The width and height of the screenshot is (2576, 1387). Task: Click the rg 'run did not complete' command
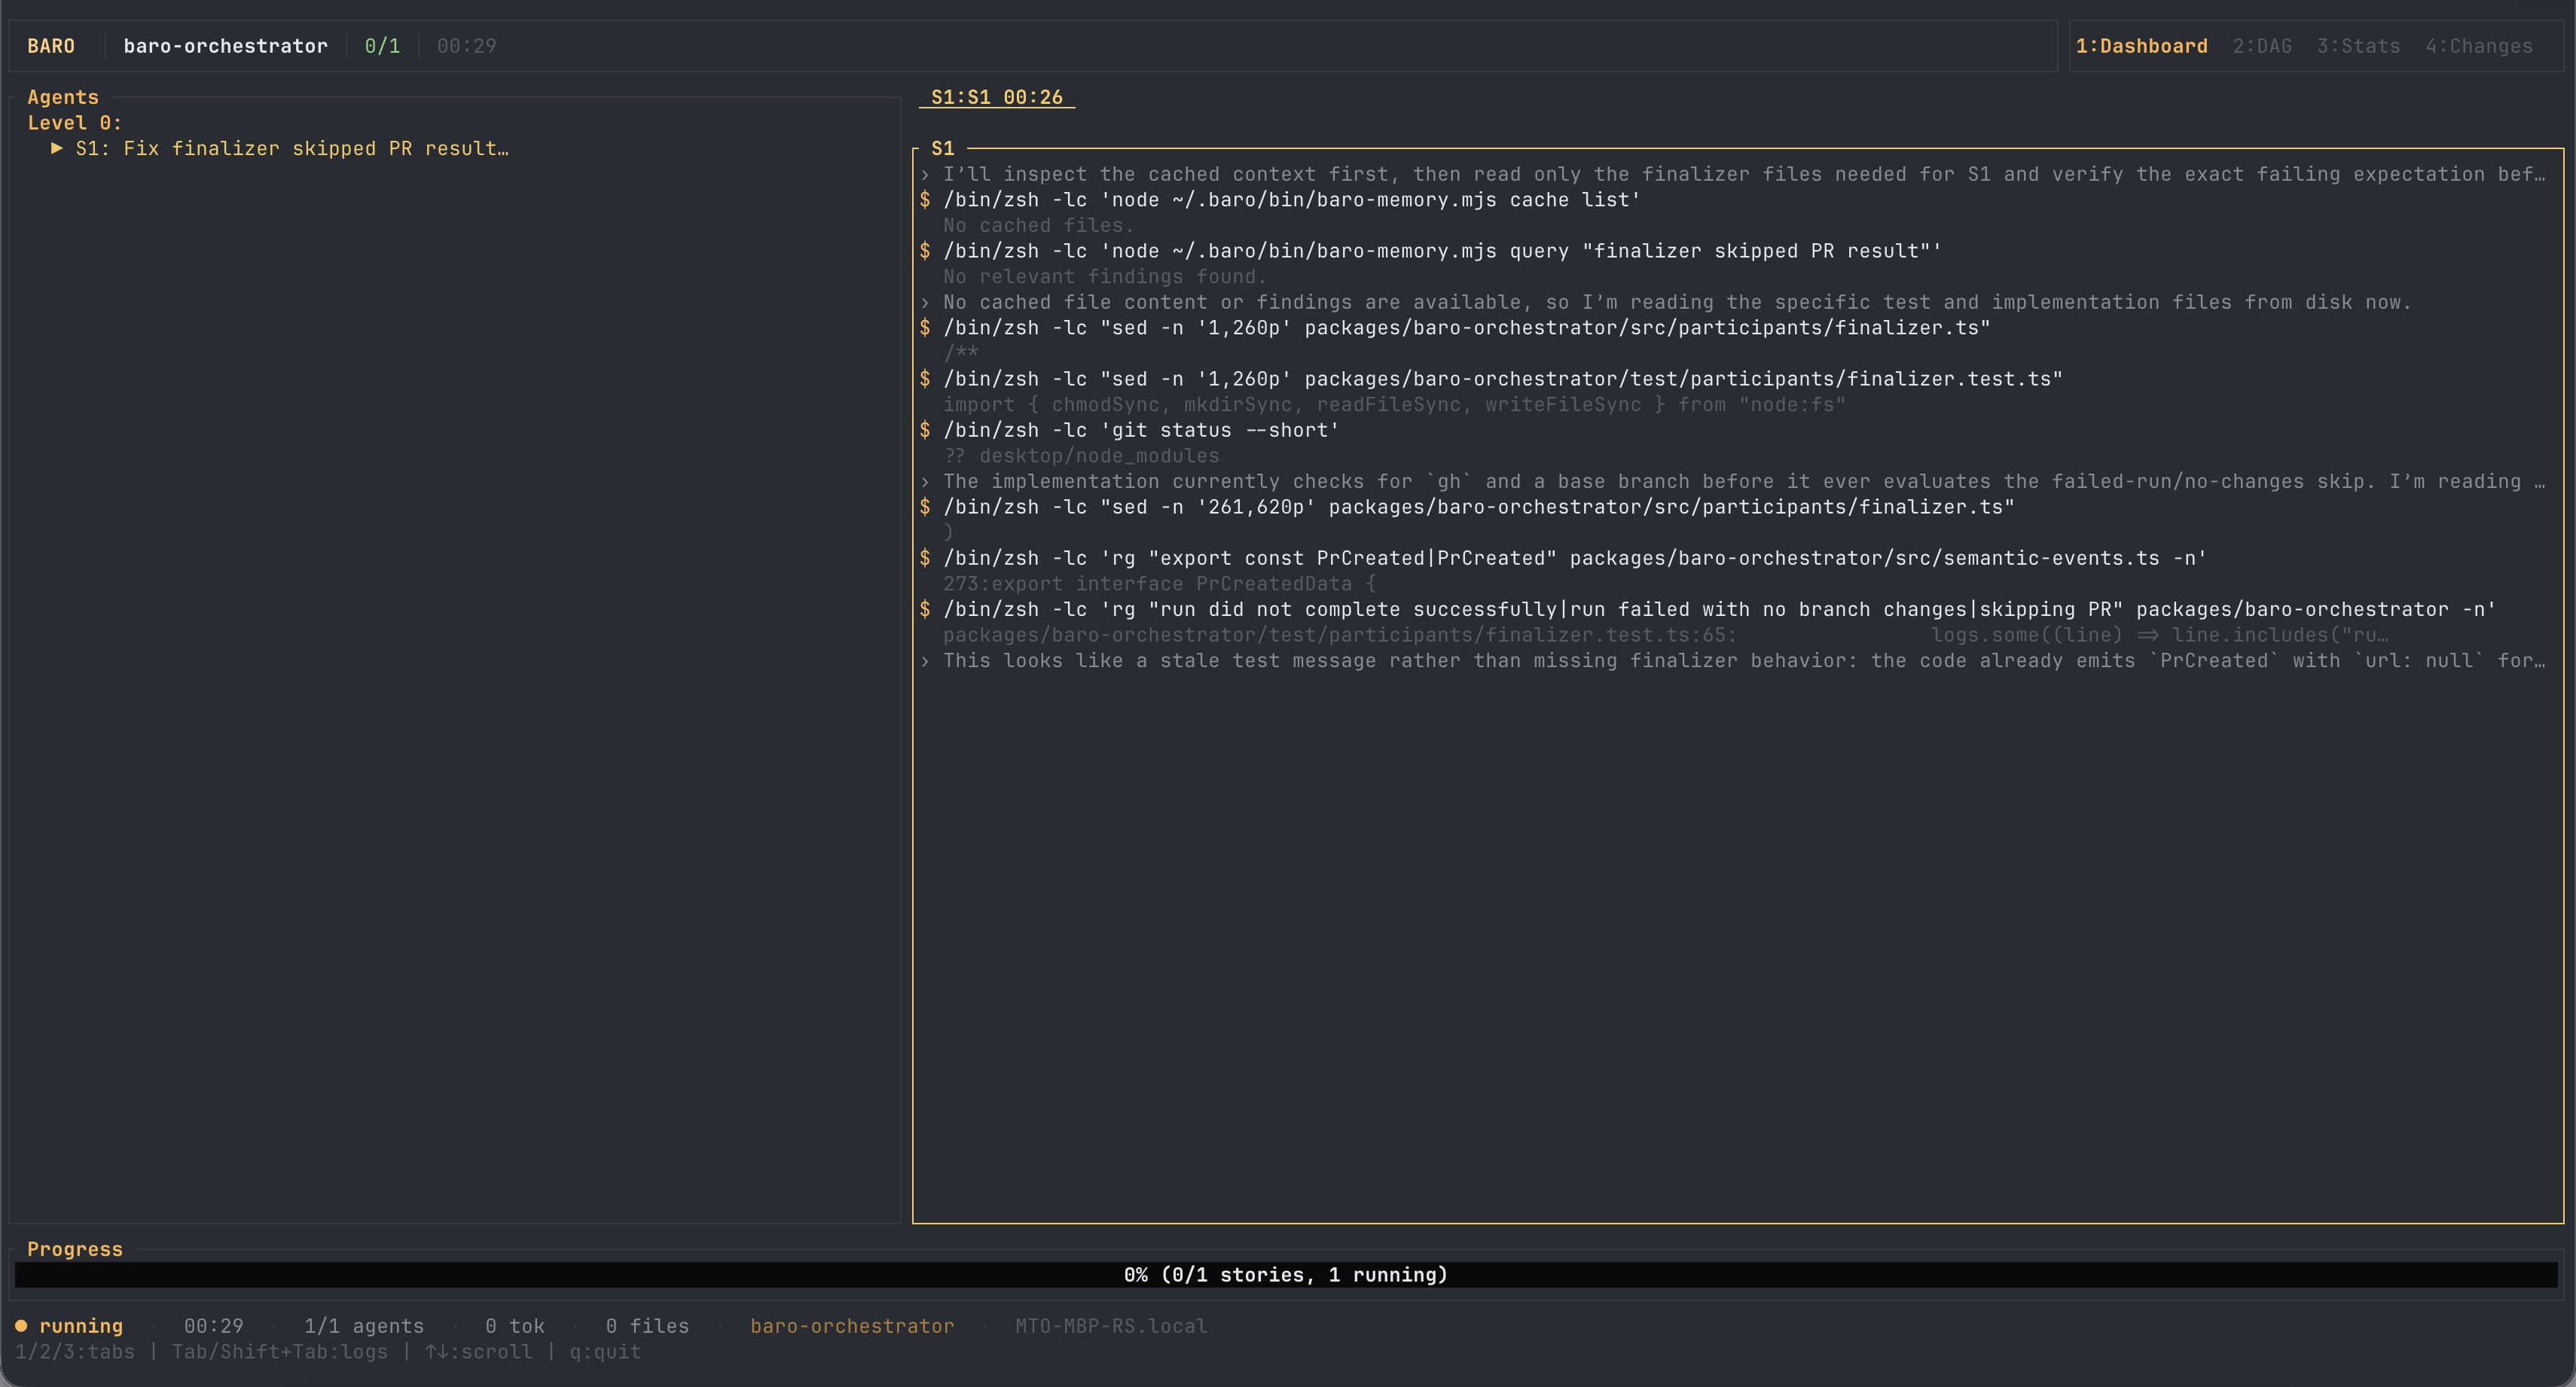[x=1720, y=609]
